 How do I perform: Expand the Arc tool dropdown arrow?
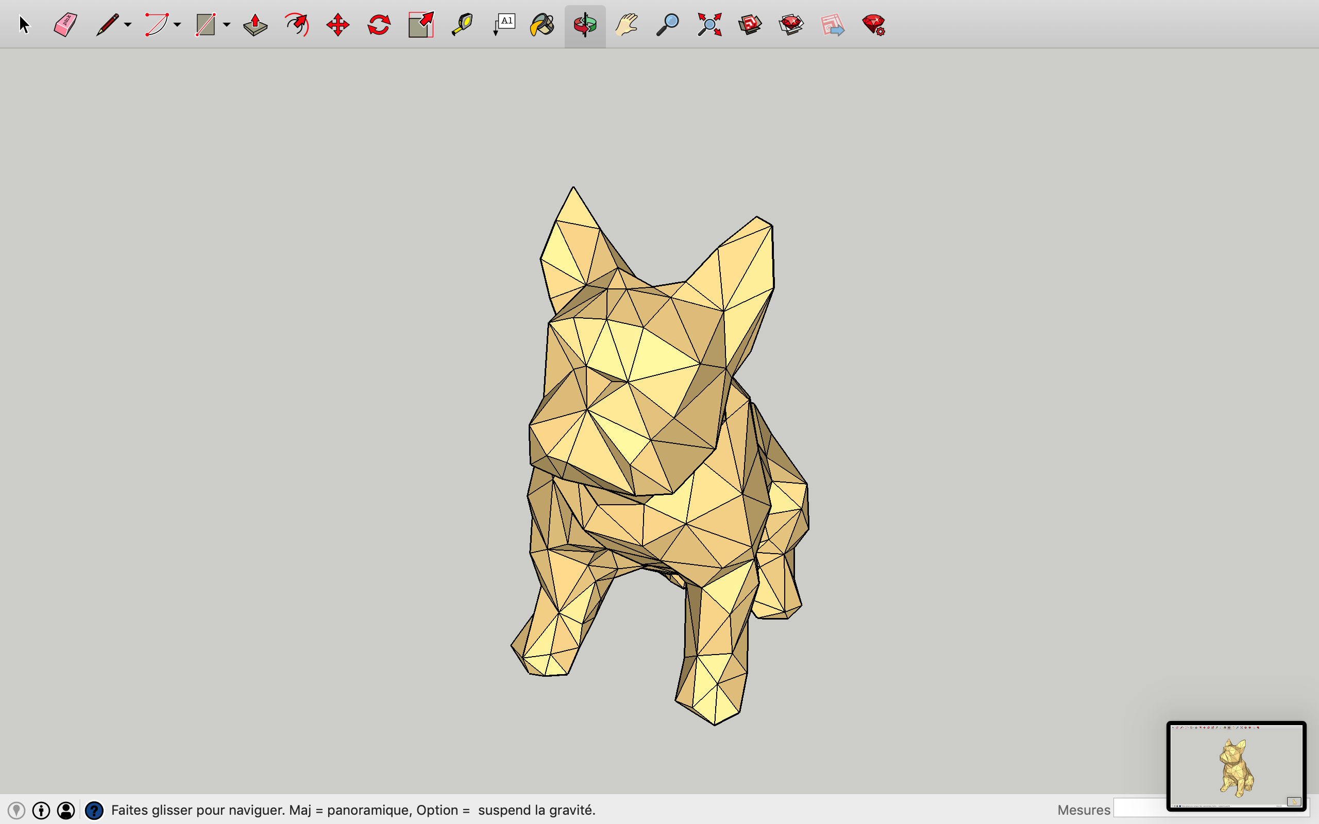coord(177,25)
